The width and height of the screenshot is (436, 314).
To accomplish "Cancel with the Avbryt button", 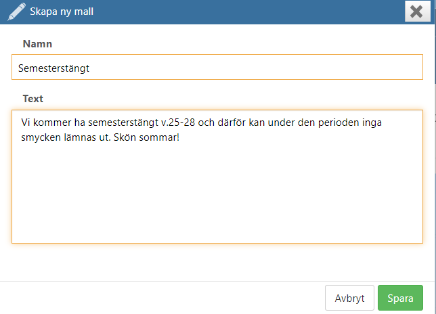I will (x=349, y=298).
